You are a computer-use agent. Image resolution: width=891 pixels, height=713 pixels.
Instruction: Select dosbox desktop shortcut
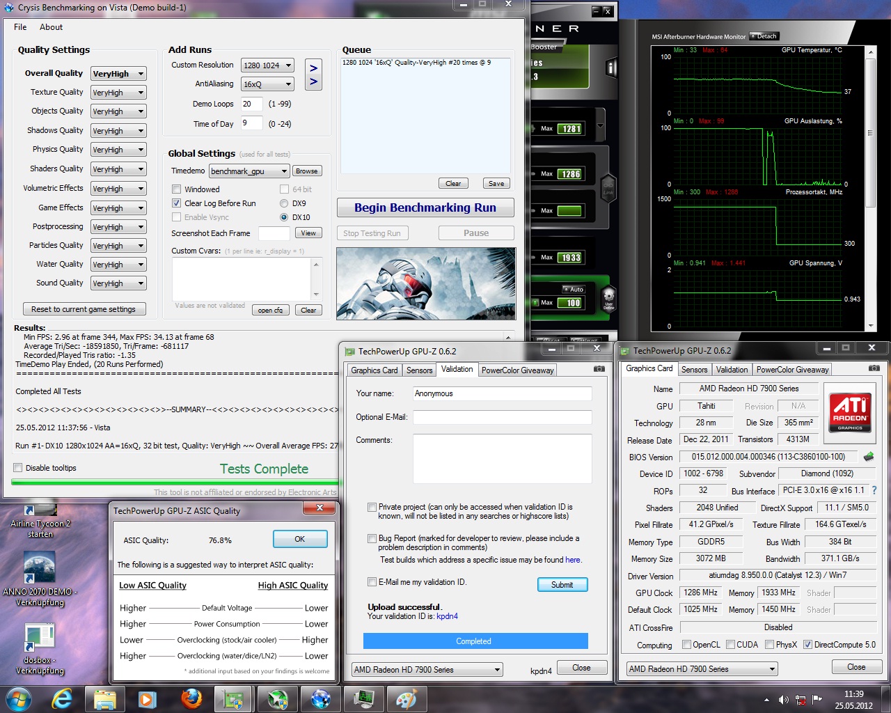tap(40, 649)
